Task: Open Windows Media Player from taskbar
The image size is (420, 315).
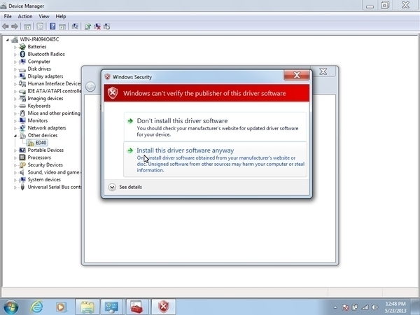Action: [62, 307]
